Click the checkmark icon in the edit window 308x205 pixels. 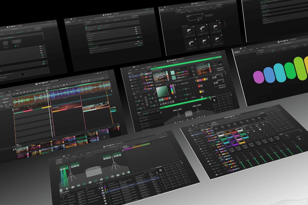(192, 67)
